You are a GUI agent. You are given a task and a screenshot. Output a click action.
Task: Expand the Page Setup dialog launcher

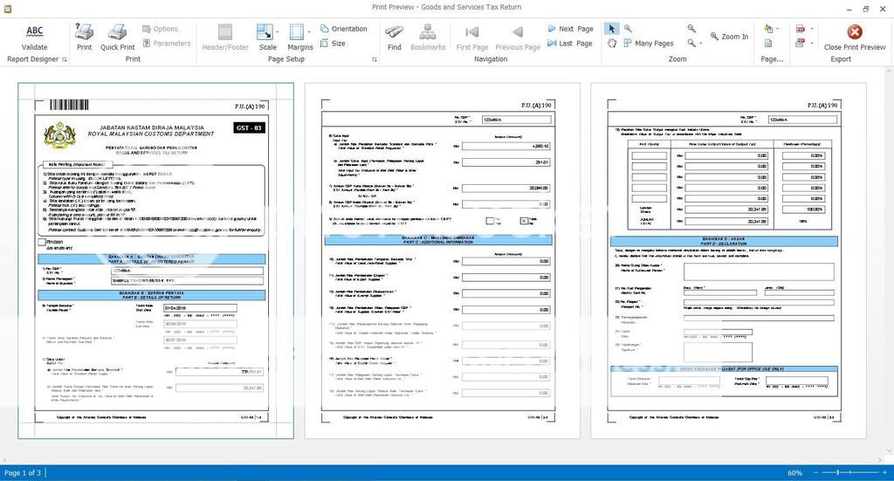coord(375,59)
